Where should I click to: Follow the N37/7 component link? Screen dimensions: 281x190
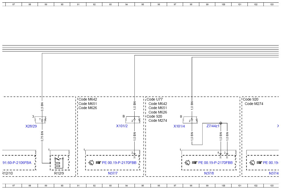pyautogui.click(x=113, y=173)
